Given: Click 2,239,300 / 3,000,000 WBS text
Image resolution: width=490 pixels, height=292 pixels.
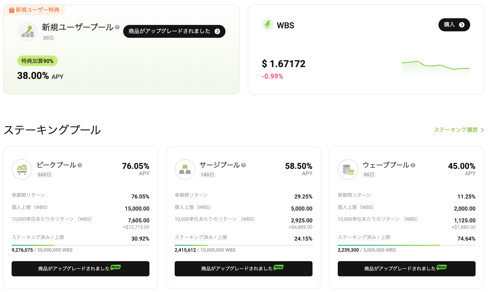Looking at the screenshot, I should pos(367,250).
